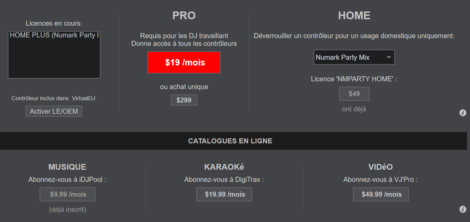This screenshot has width=470, height=222.
Task: Click the CATALOGUES EN LIGNE header bar
Action: coord(230,141)
